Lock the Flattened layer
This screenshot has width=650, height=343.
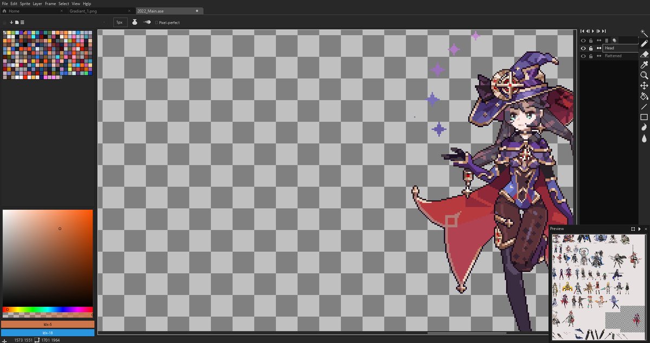591,56
